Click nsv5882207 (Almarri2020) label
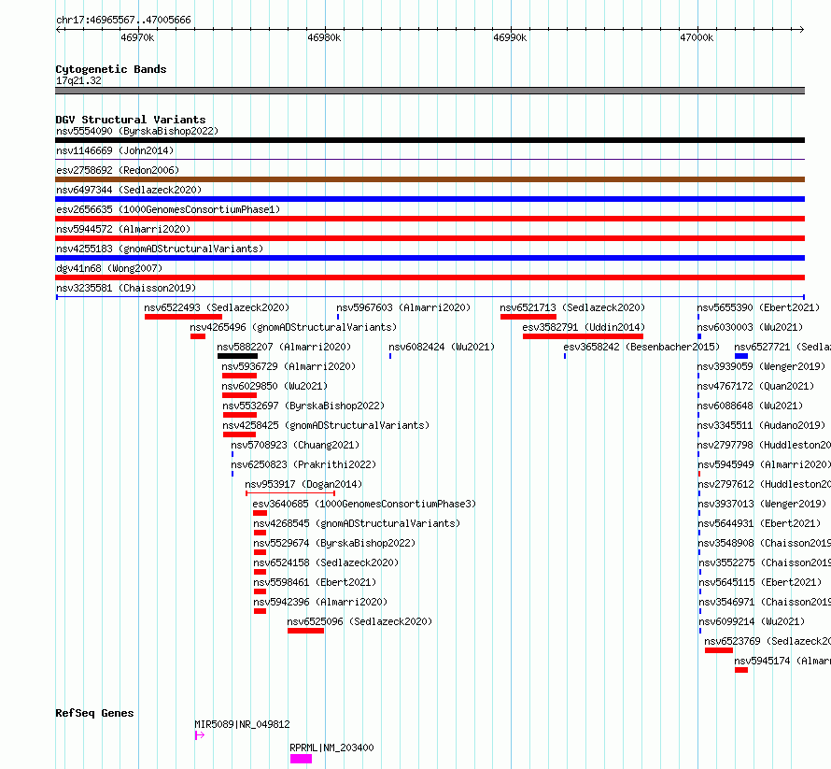The image size is (831, 769). tap(284, 347)
